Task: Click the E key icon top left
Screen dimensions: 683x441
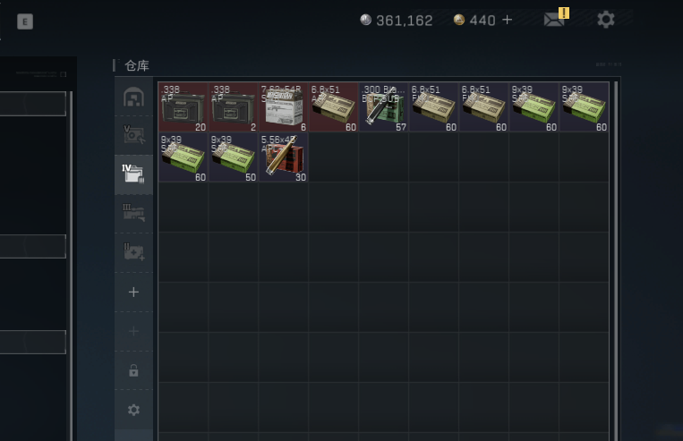Action: coord(25,21)
